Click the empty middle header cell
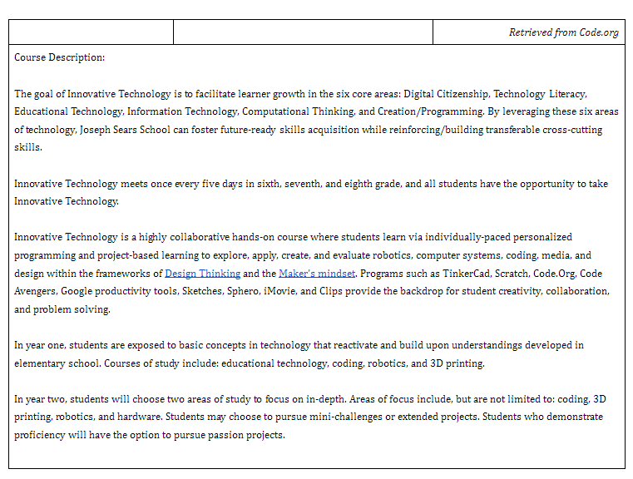633x479 pixels. (x=303, y=32)
